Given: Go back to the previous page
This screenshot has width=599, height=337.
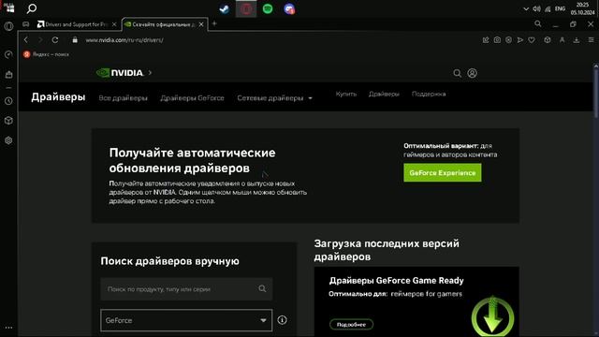Looking at the screenshot, I should click(x=26, y=39).
